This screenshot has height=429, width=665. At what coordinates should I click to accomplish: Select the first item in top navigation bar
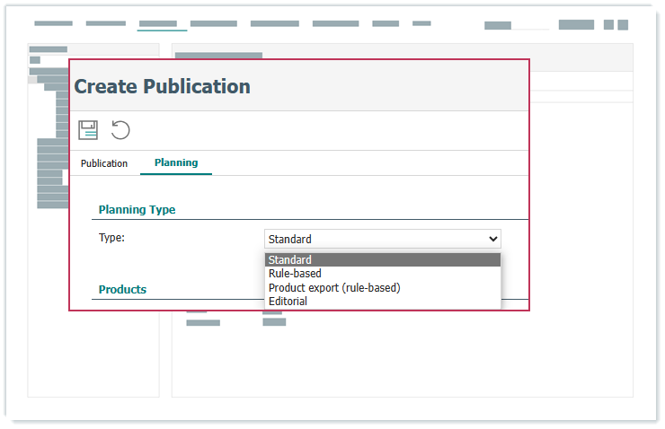pos(53,23)
